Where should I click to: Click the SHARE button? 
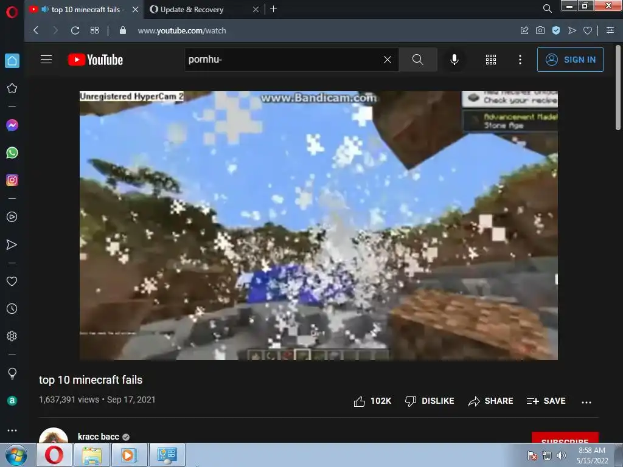(x=491, y=401)
